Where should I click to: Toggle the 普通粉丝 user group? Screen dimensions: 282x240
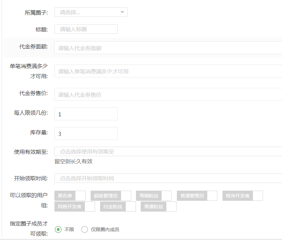159,207
